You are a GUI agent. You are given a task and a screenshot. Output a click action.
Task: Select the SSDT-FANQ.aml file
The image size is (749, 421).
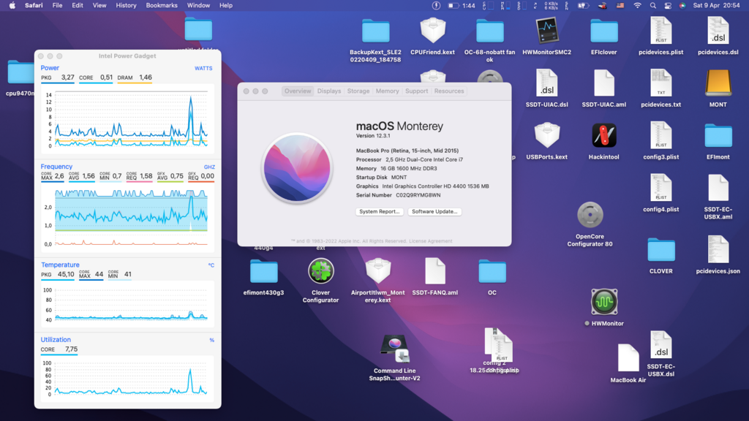coord(434,271)
